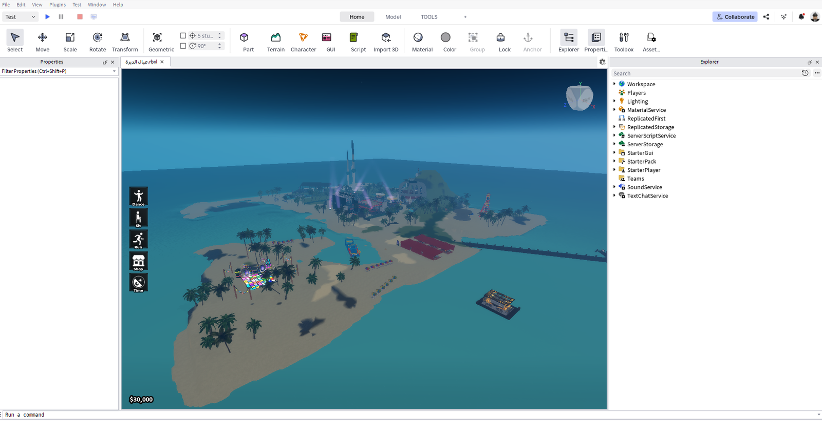Open the Terrain editor
This screenshot has height=432, width=822.
coord(276,41)
